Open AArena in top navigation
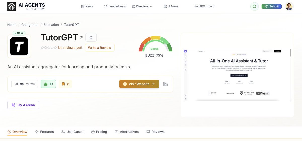 pos(171,6)
